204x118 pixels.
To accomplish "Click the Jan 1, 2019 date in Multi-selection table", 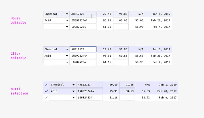I will (168, 85).
